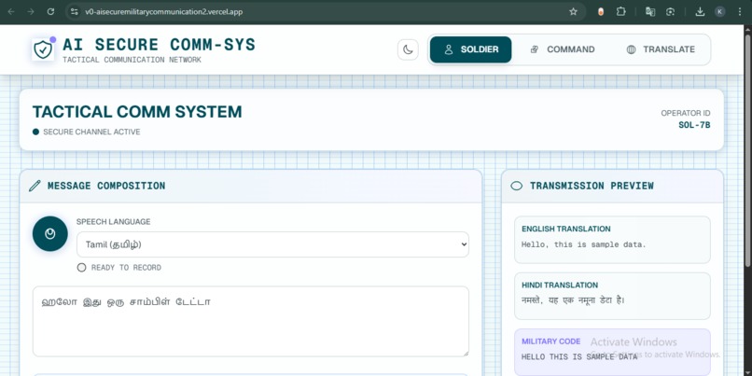Click SECURE CHANNEL ACTIVE status text
Viewport: 752px width, 376px height.
pos(91,132)
